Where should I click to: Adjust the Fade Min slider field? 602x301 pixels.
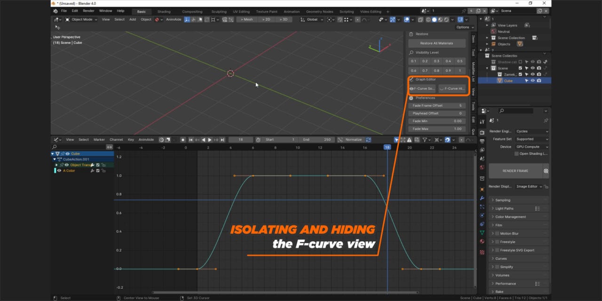pyautogui.click(x=436, y=121)
